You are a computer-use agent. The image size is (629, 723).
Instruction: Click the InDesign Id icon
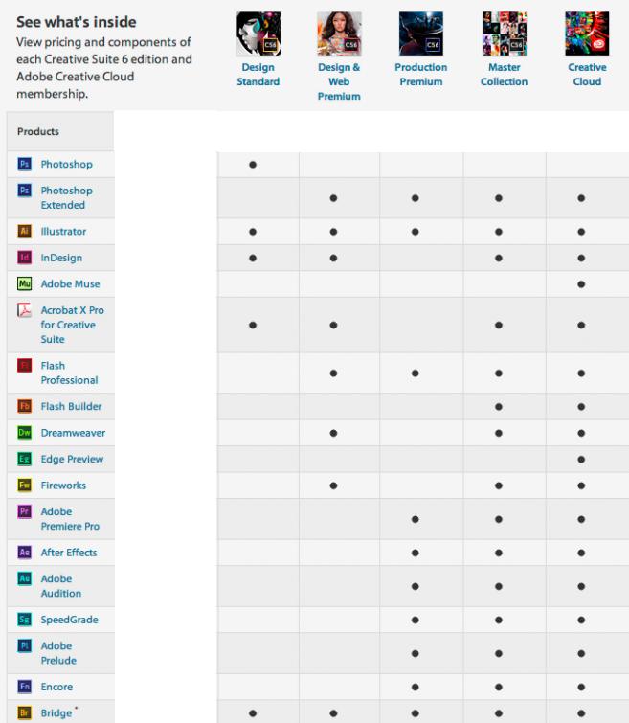tap(25, 259)
